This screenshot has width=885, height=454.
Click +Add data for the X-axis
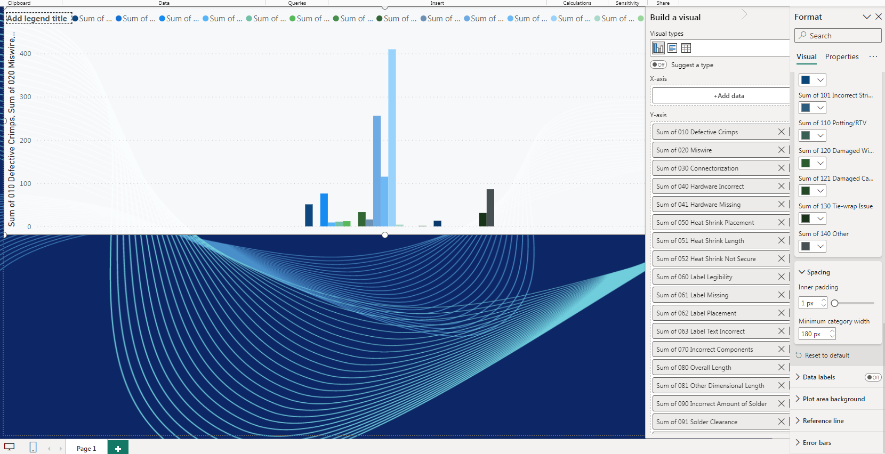click(x=721, y=96)
